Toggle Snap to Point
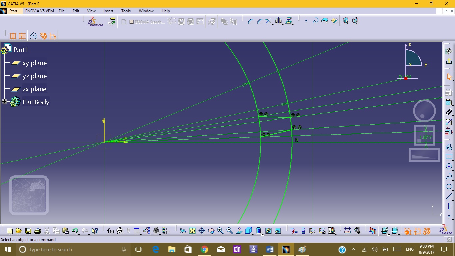The width and height of the screenshot is (455, 256). (x=22, y=36)
